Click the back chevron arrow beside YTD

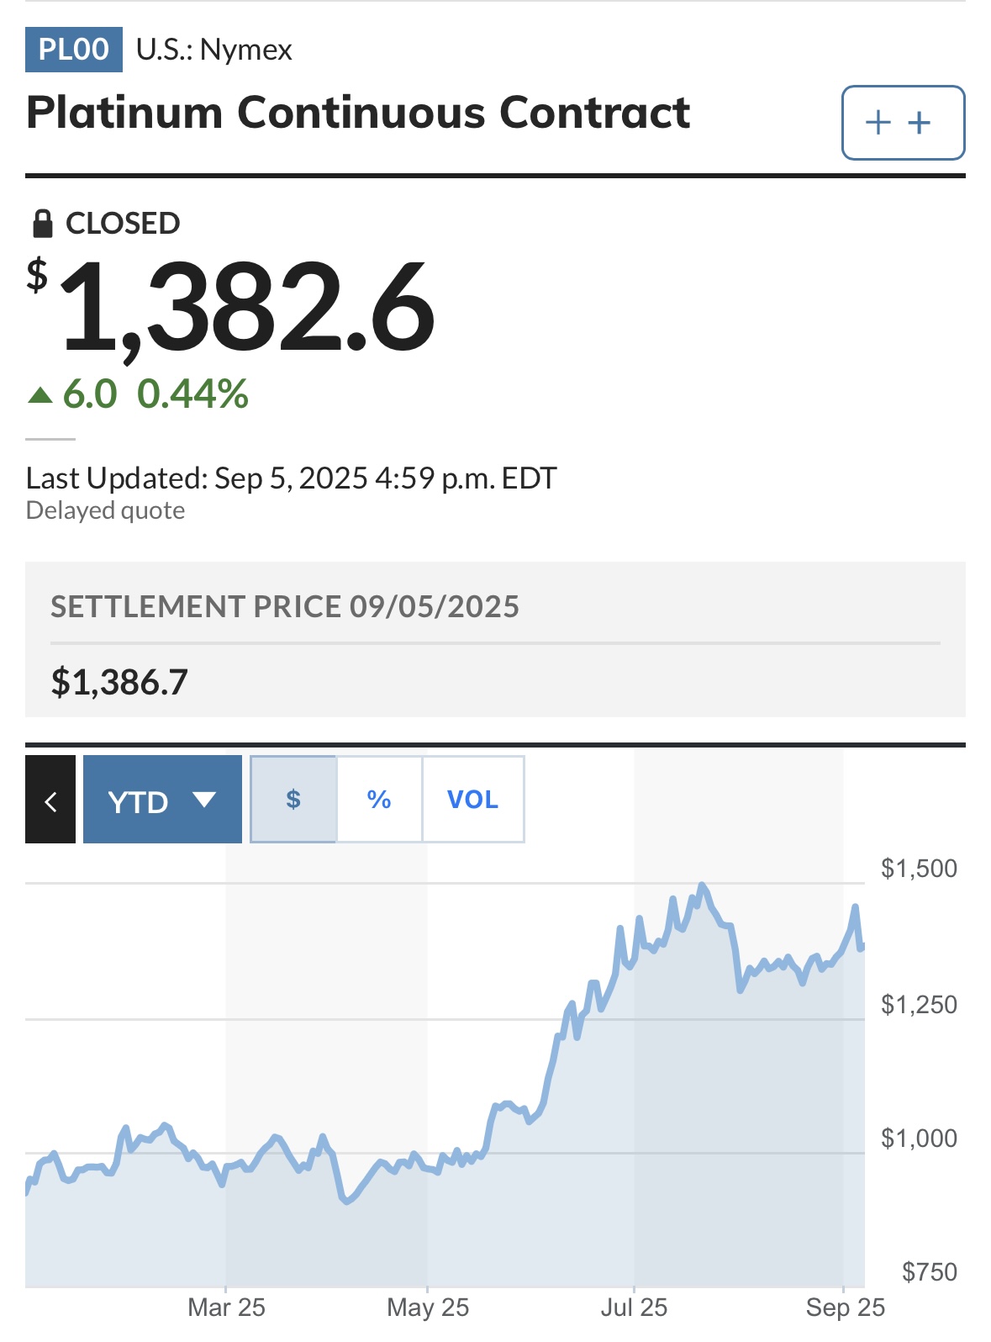[x=50, y=800]
